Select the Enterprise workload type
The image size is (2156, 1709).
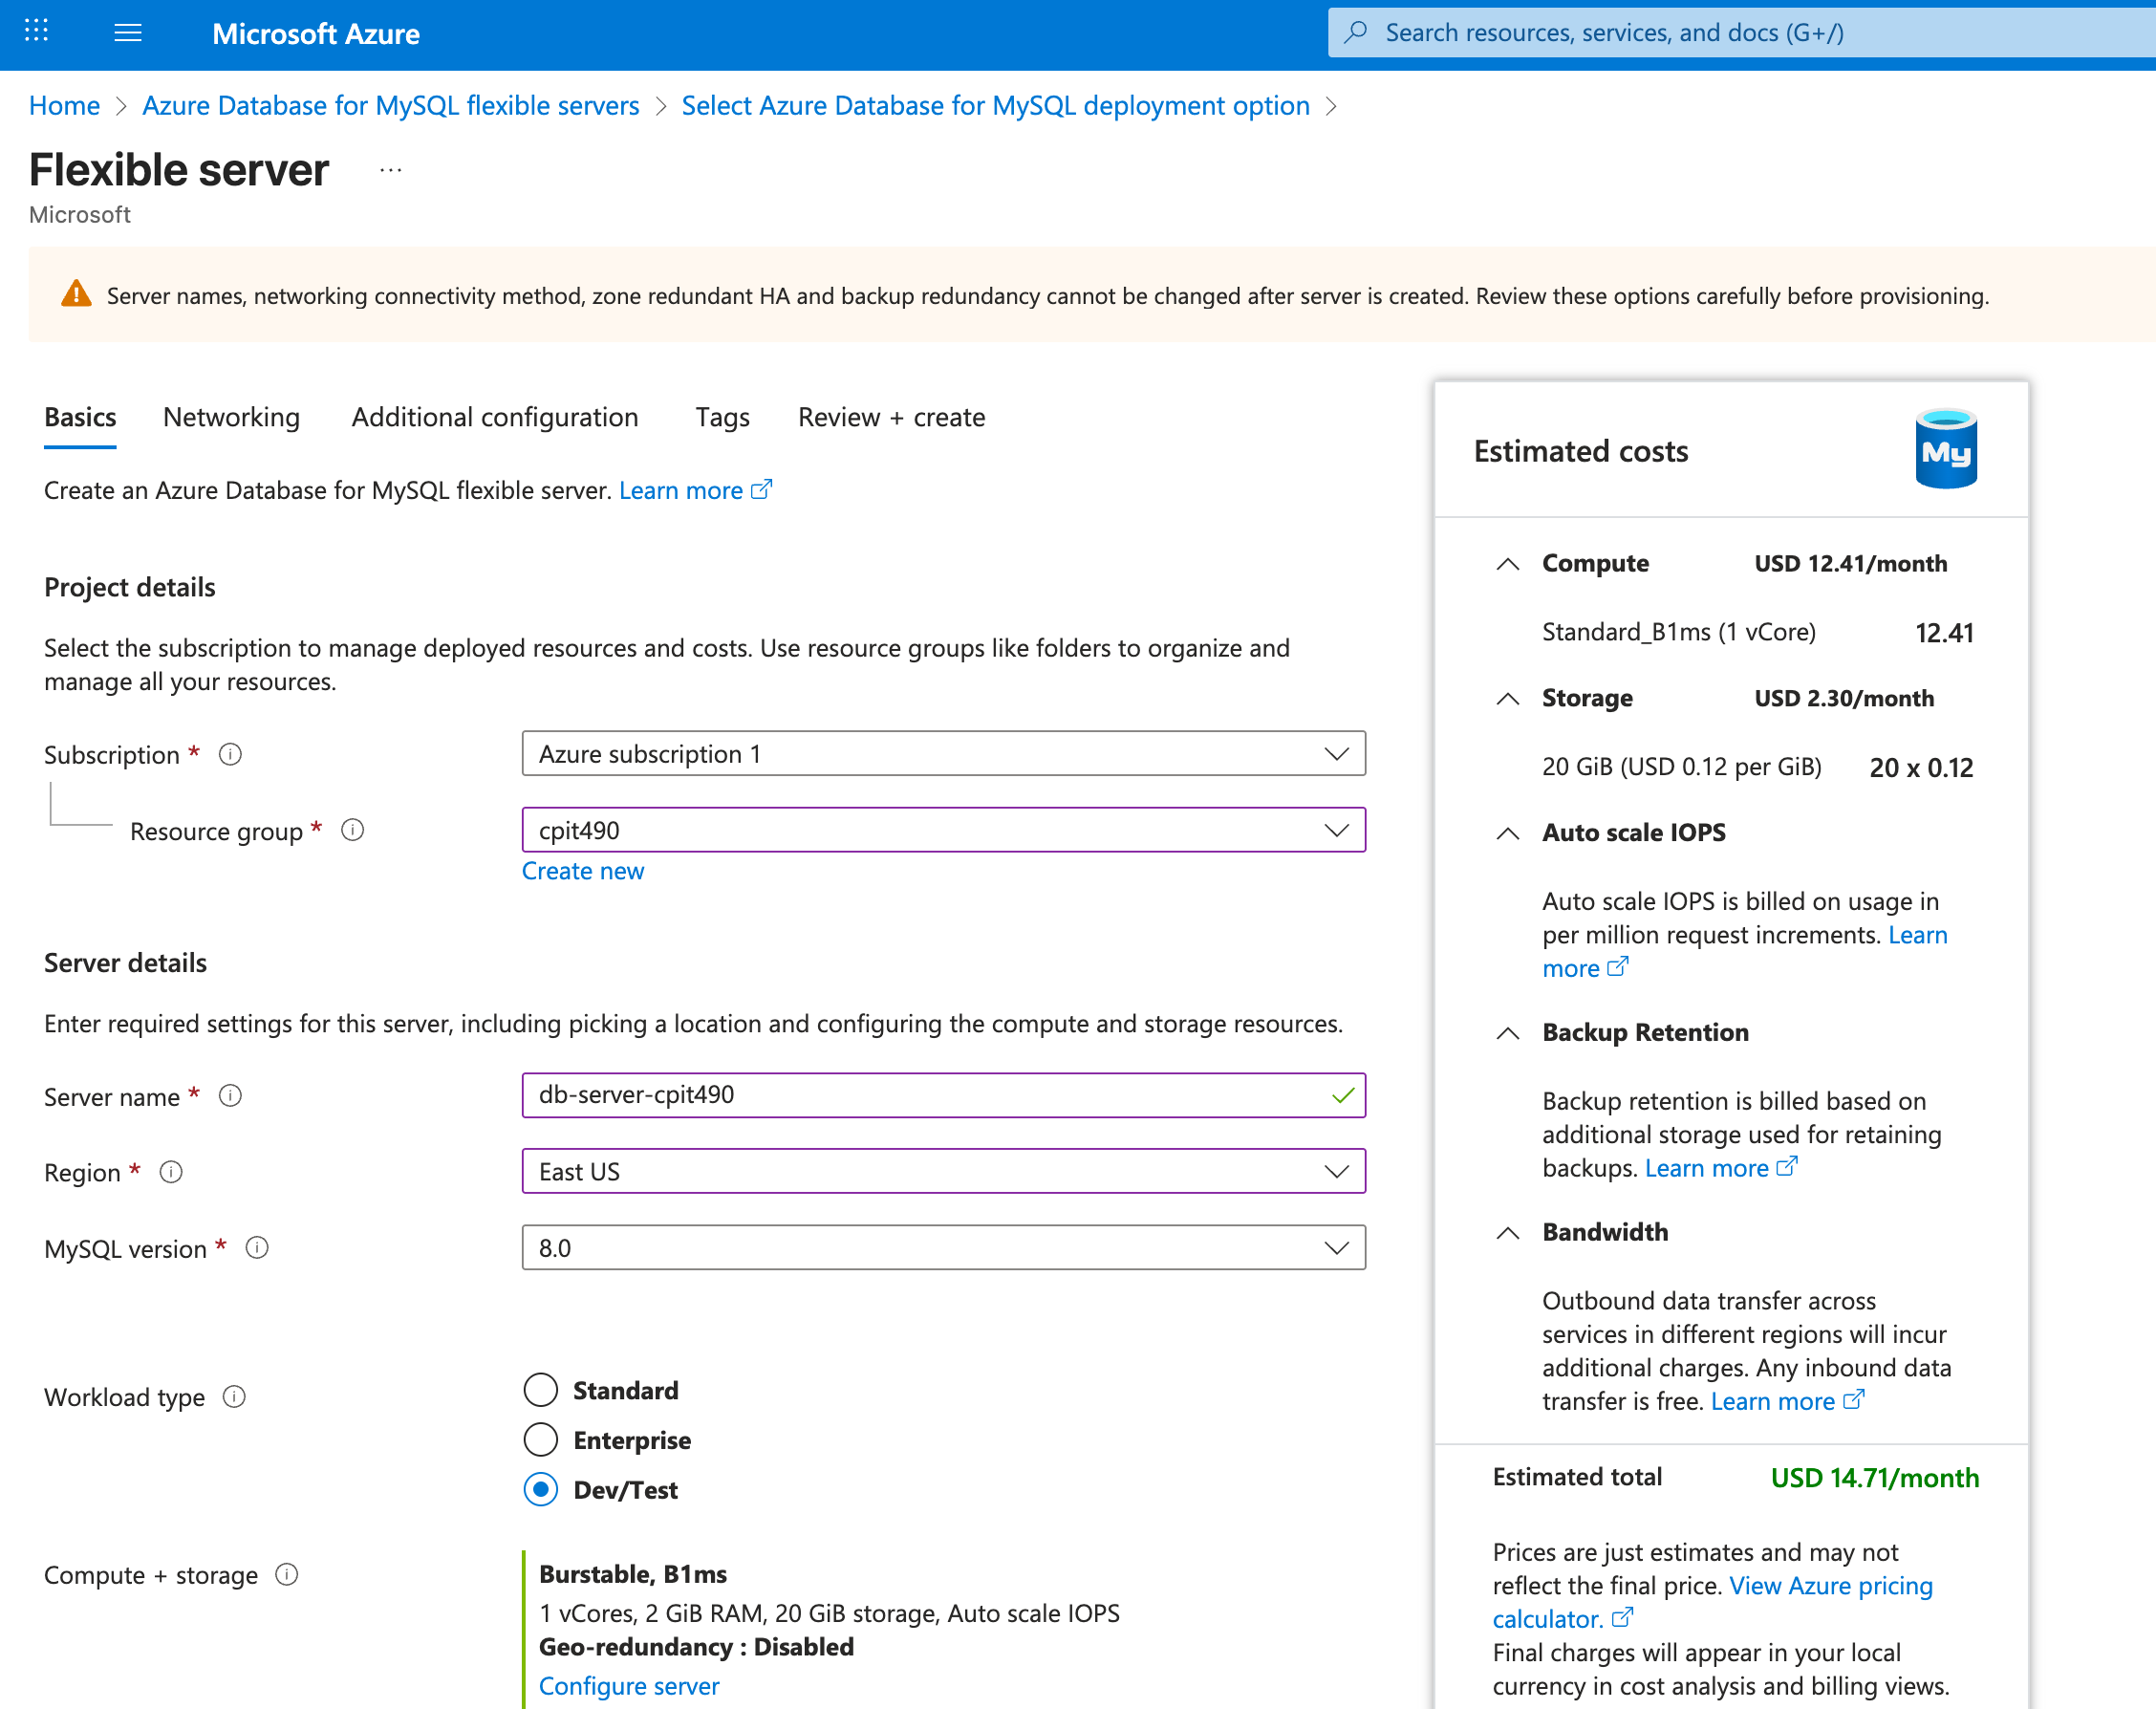(x=541, y=1440)
